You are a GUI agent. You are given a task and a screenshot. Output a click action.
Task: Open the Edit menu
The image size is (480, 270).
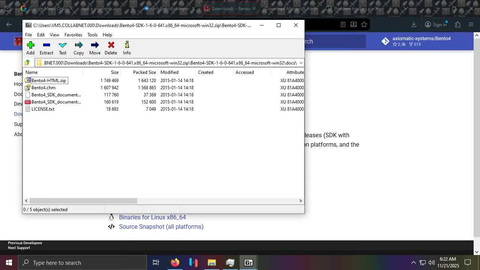[x=41, y=35]
